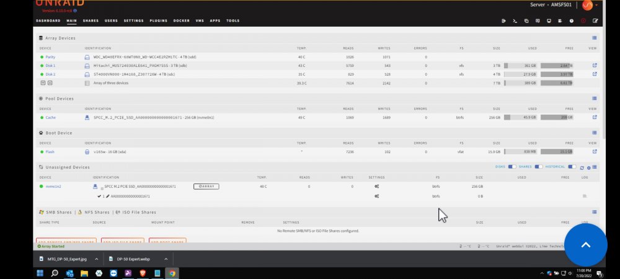Click the edit pencil icon at top right
Image resolution: width=620 pixels, height=279 pixels.
click(595, 21)
